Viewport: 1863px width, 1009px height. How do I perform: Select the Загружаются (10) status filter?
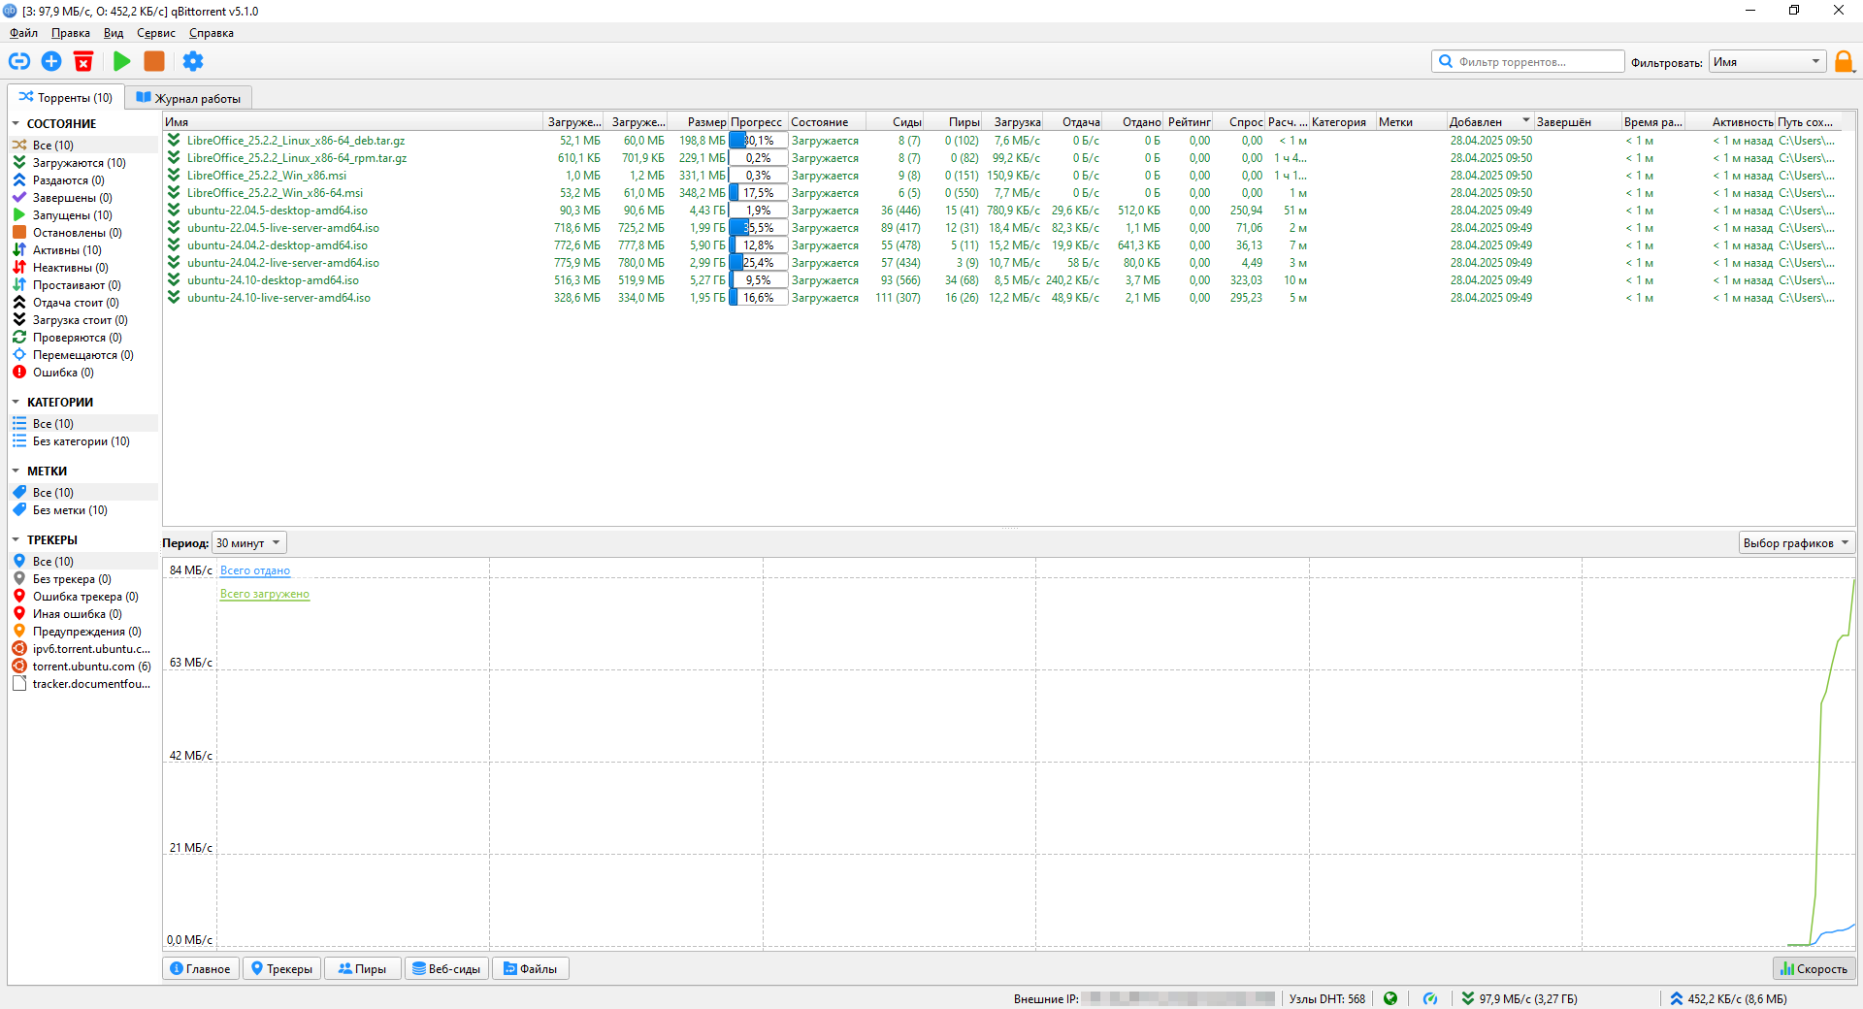click(83, 163)
